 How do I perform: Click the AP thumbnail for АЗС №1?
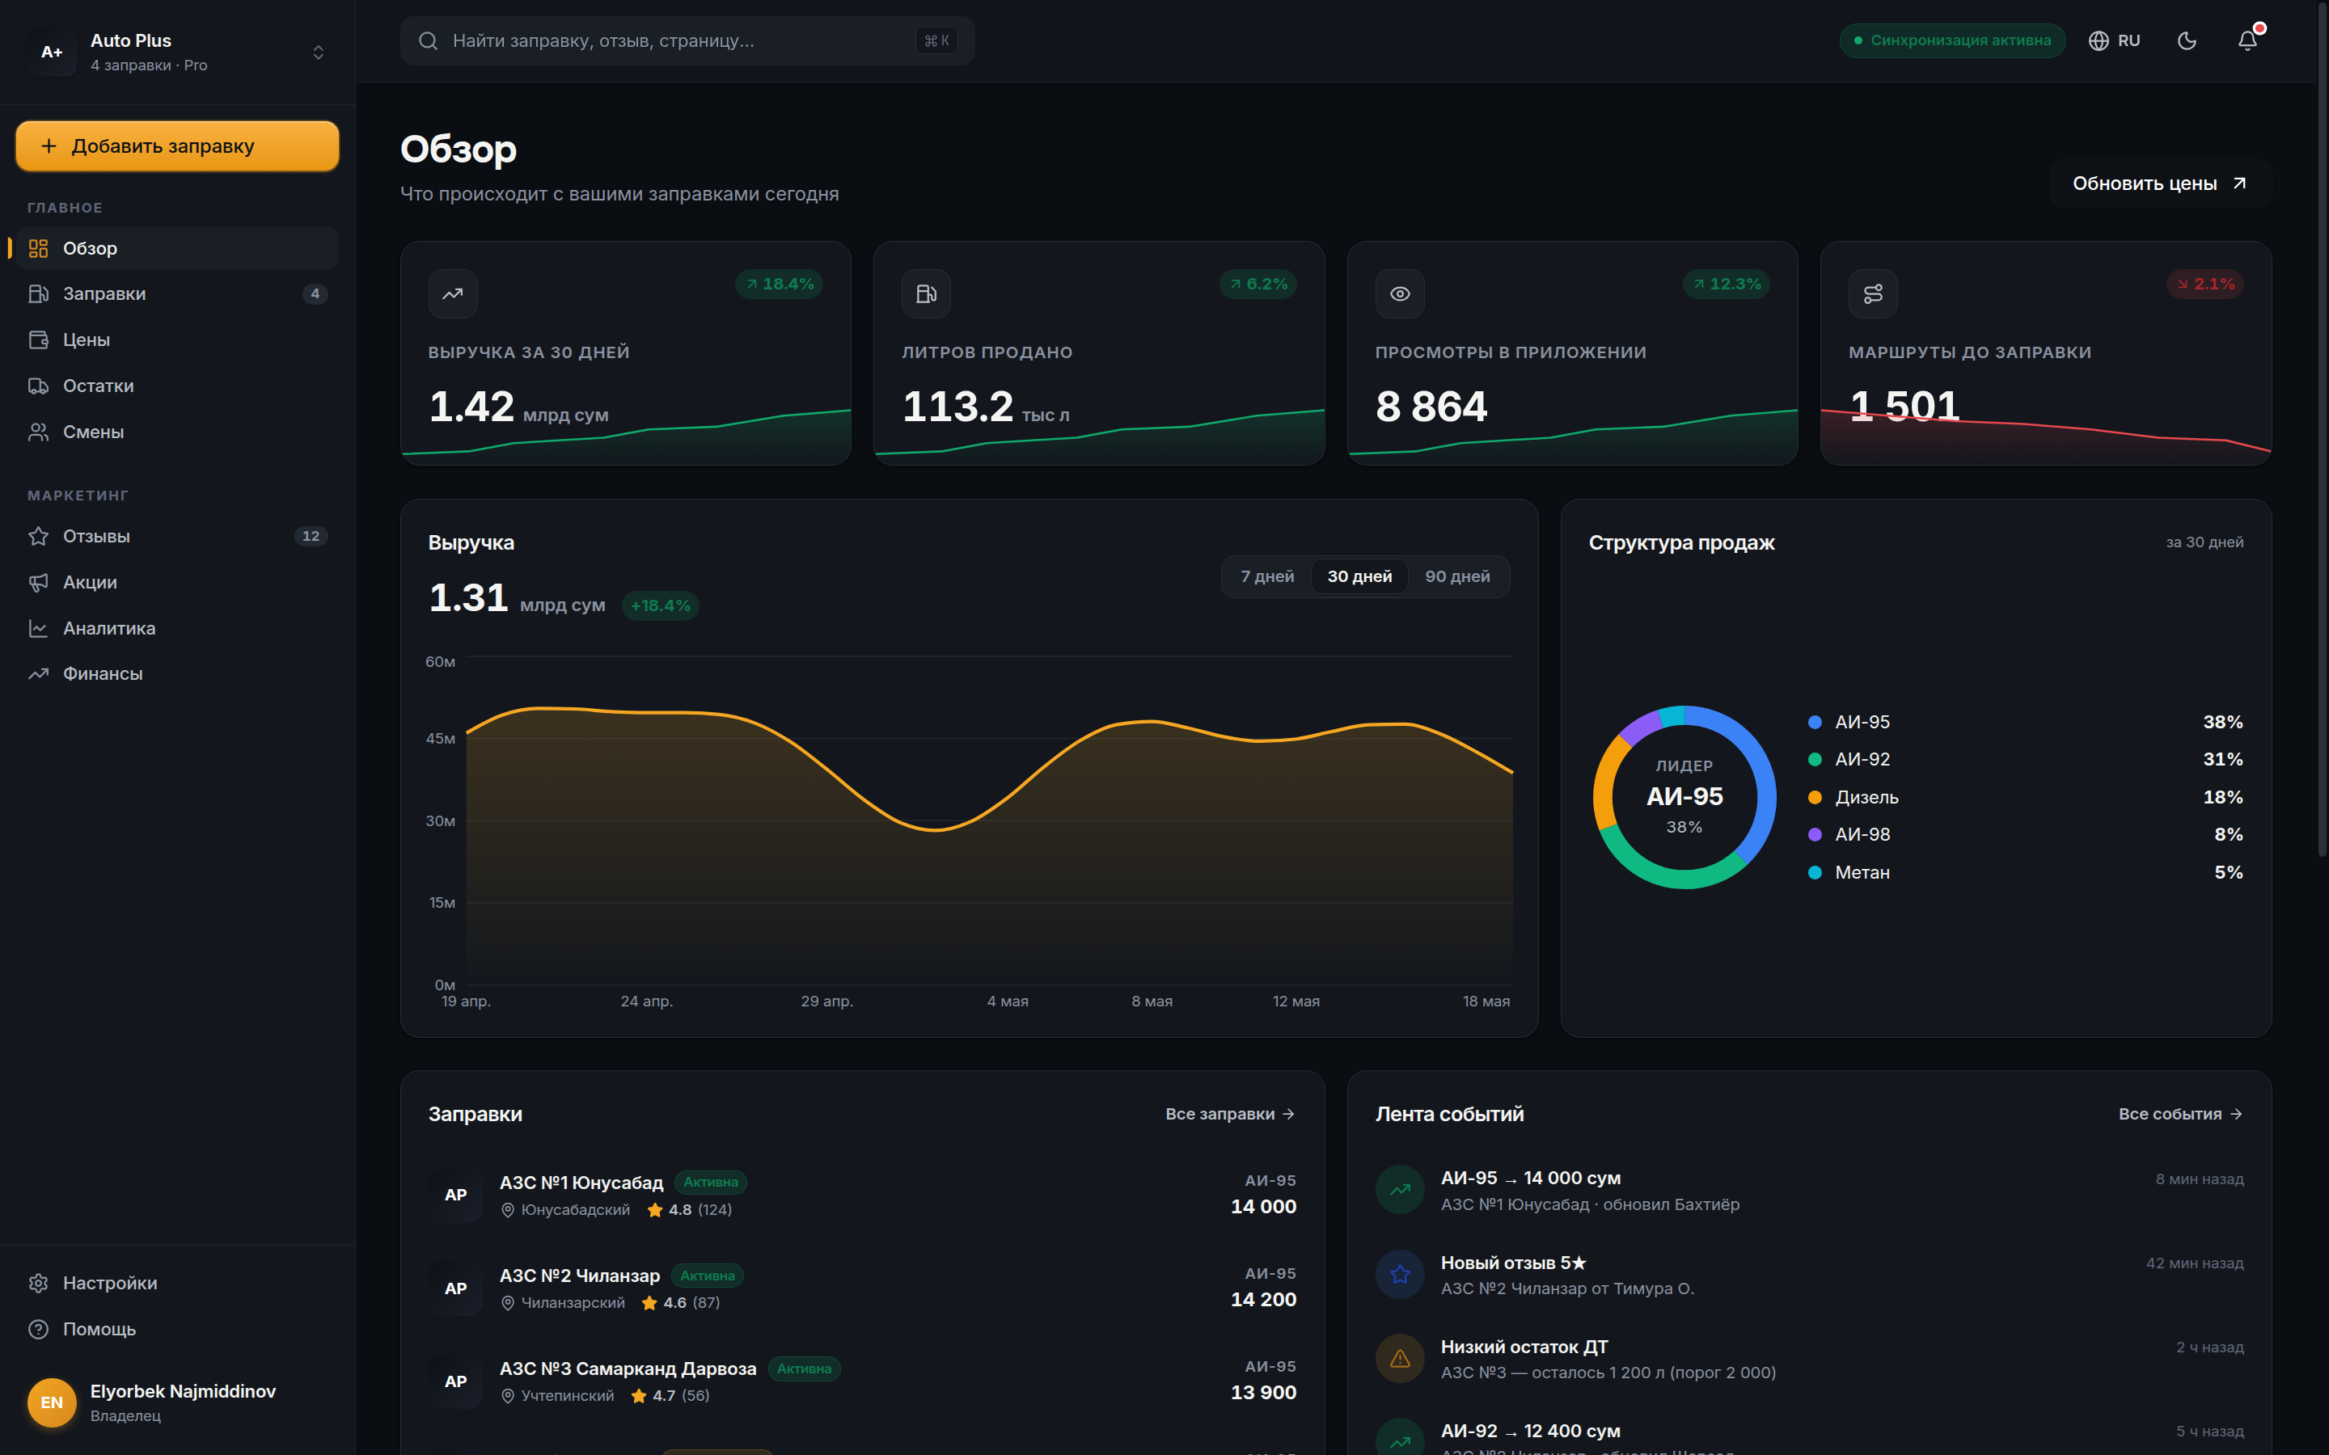point(455,1194)
